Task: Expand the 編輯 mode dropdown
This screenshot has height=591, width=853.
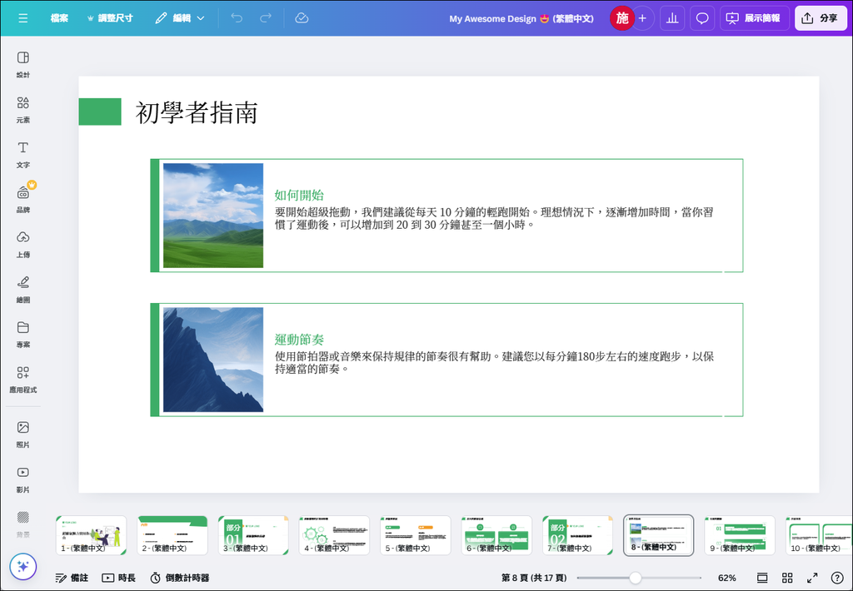Action: (180, 18)
